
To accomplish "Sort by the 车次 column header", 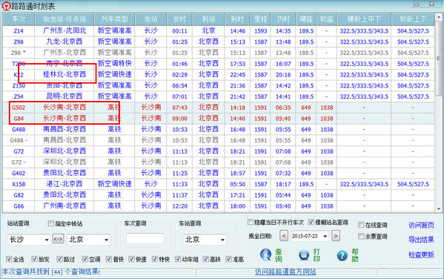I will pos(19,19).
